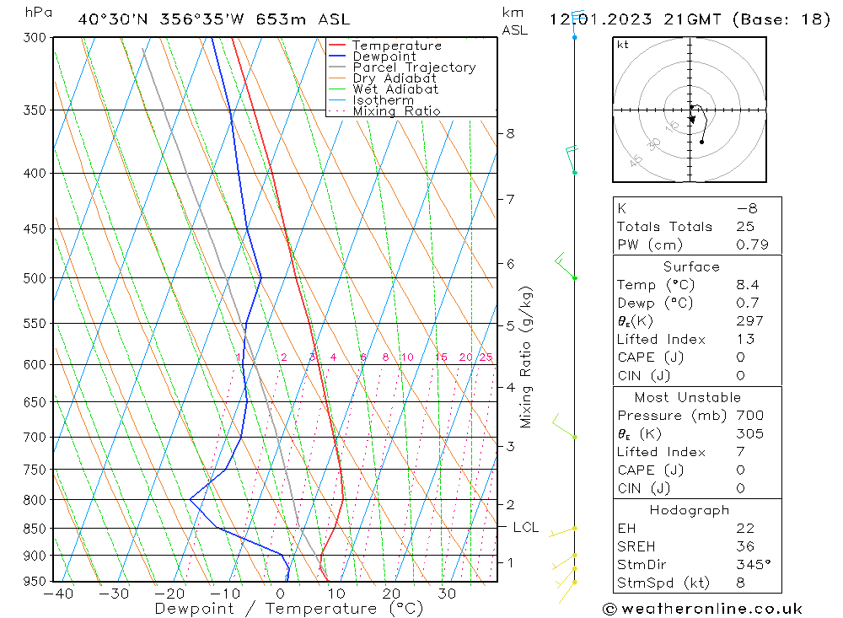Viewport: 843px width, 618px height.
Task: Click the green wind barb at 500 hPa
Action: click(x=566, y=266)
